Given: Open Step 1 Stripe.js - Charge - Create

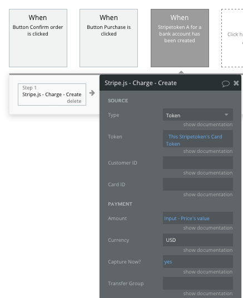Looking at the screenshot, I should click(x=52, y=95).
